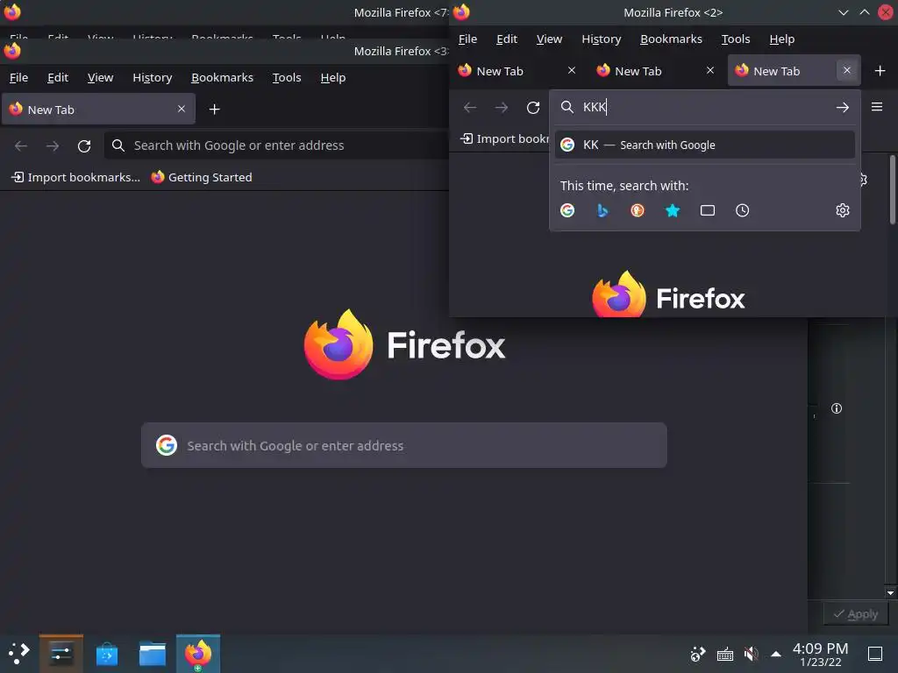Open Bookmarks menu in Firefox <2>

(671, 39)
